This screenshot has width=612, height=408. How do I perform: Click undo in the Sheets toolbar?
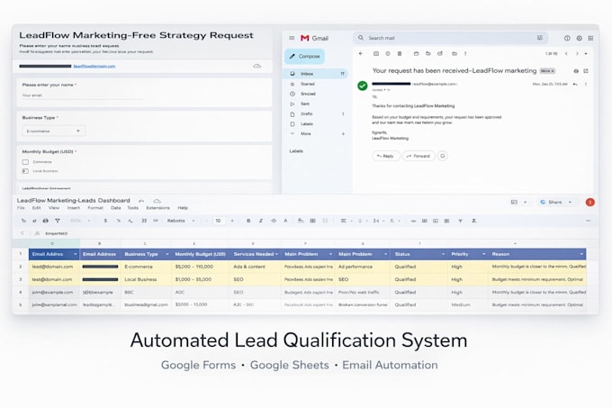(23, 221)
